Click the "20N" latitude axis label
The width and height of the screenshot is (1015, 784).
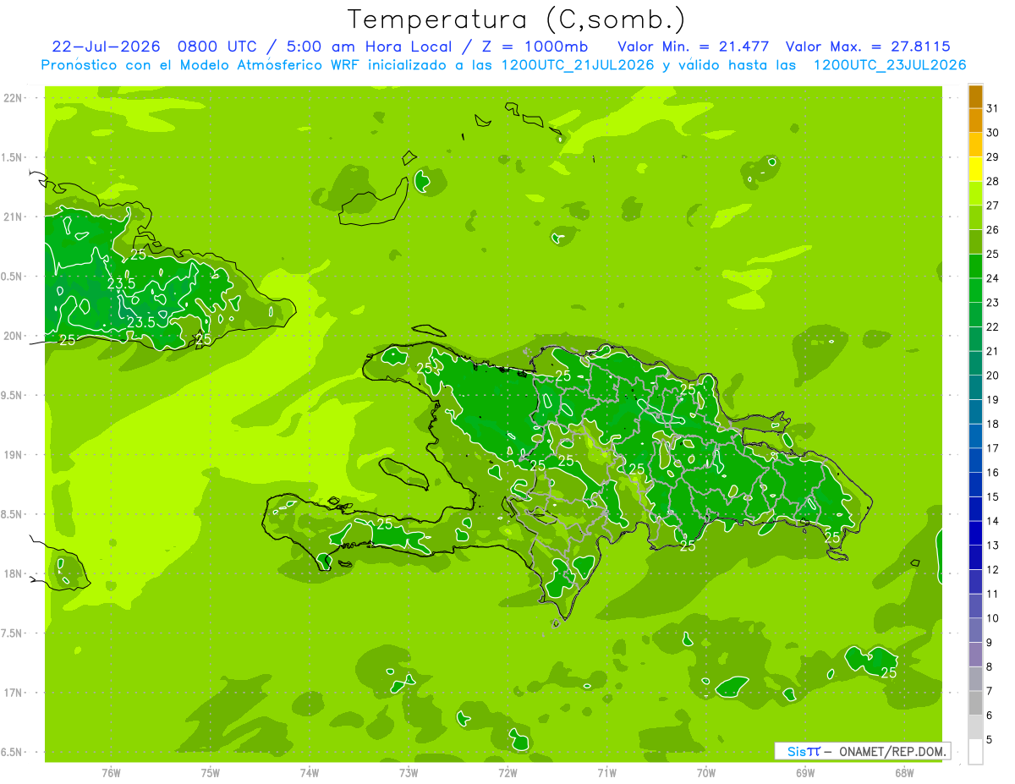[x=13, y=336]
